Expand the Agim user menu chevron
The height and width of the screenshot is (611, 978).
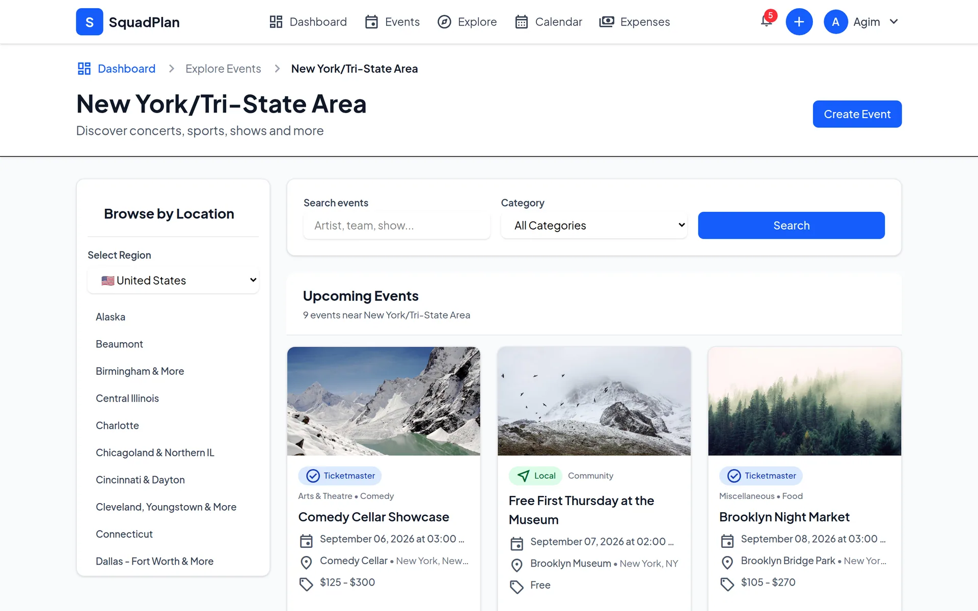[x=893, y=21]
